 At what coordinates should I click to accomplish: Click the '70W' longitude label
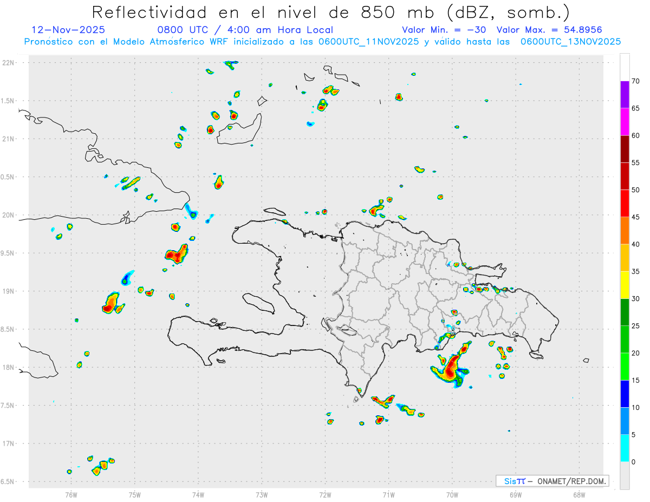pos(452,494)
